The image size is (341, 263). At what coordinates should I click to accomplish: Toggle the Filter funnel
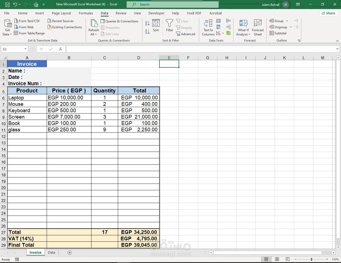[x=170, y=26]
